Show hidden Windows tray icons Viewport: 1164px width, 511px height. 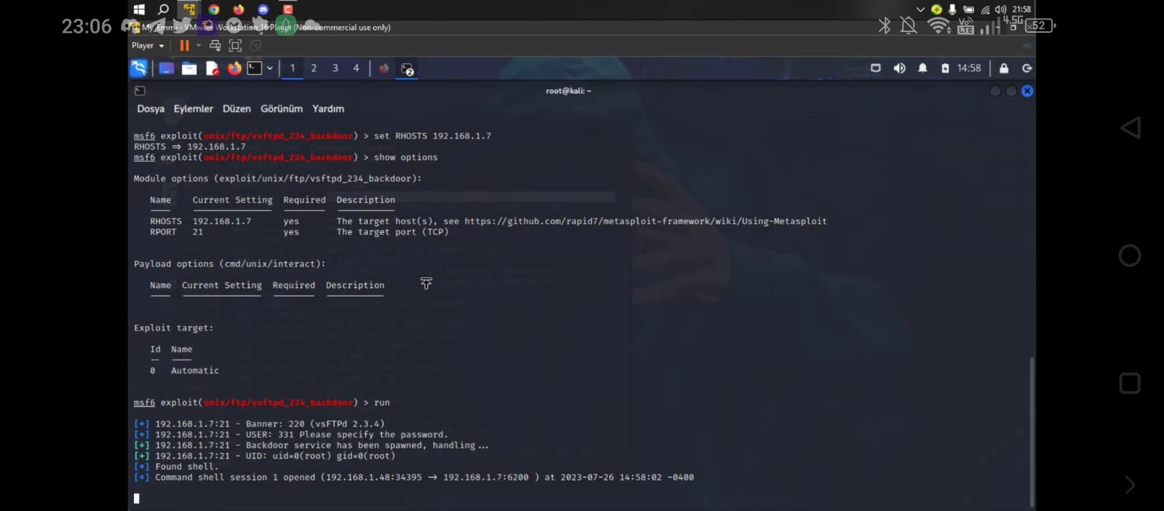pos(920,9)
